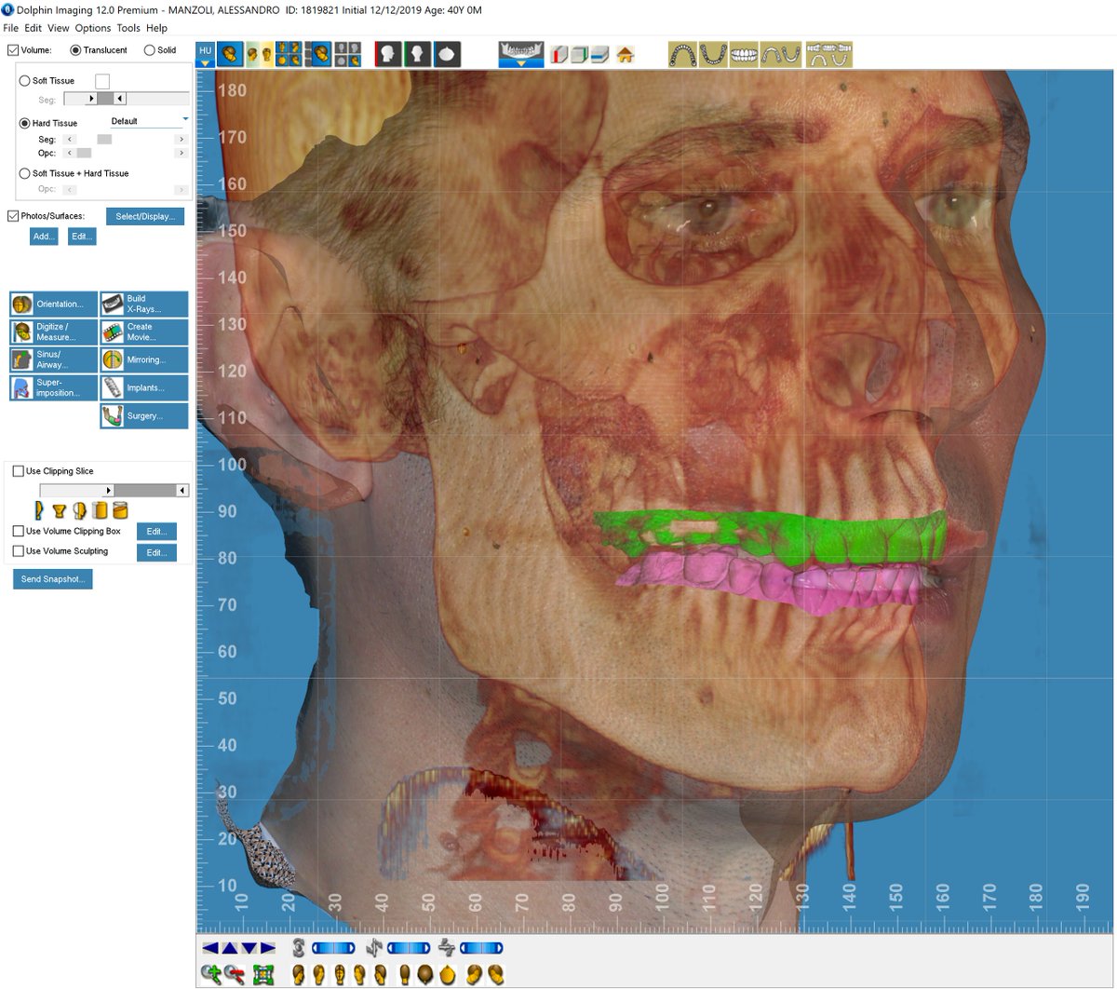Open the Surgery... tool
Viewport: 1117px width, 989px height.
(144, 415)
